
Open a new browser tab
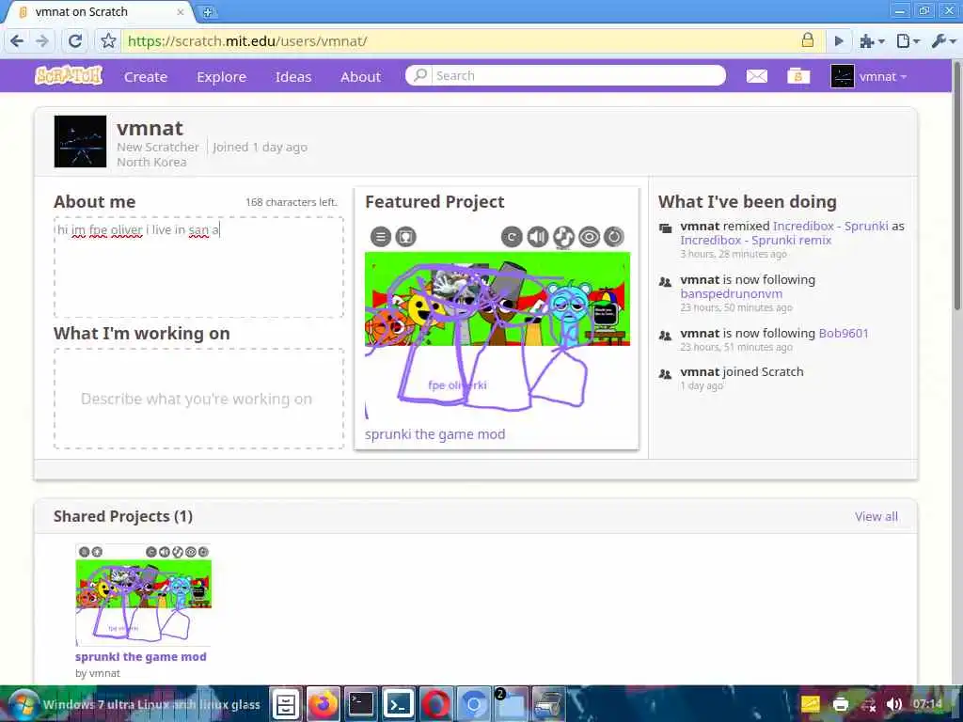[208, 11]
